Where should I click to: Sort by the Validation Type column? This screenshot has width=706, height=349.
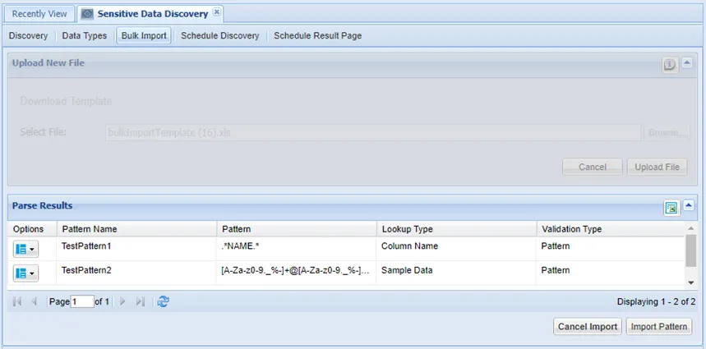coord(611,229)
